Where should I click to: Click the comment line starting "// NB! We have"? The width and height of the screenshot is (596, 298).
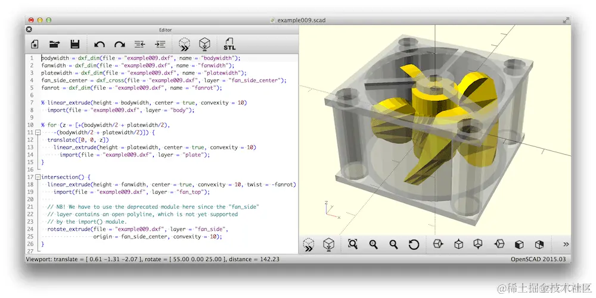point(153,206)
